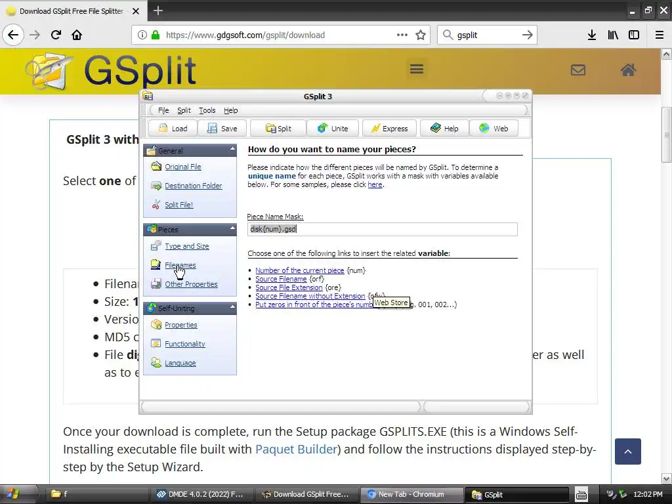Open Functionality under Self-Uniting
This screenshot has height=504, width=672.
pyautogui.click(x=184, y=344)
